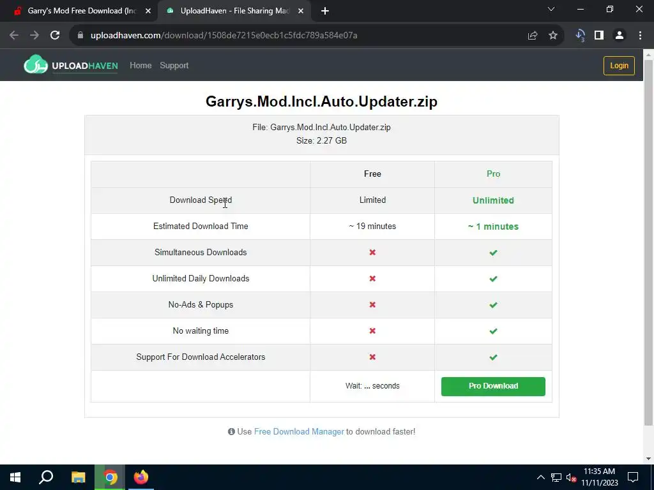Viewport: 654px width, 490px height.
Task: Click the red X for No-Ads & Popups
Action: pos(372,304)
